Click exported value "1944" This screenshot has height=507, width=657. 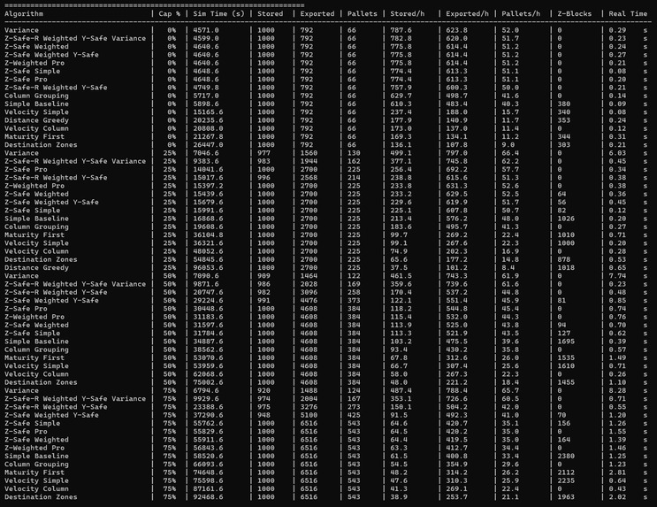[309, 161]
